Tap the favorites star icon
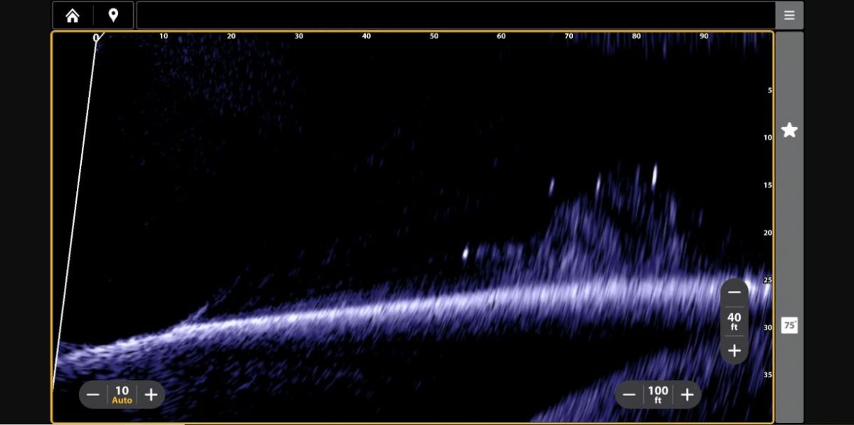Image resolution: width=854 pixels, height=425 pixels. [789, 130]
